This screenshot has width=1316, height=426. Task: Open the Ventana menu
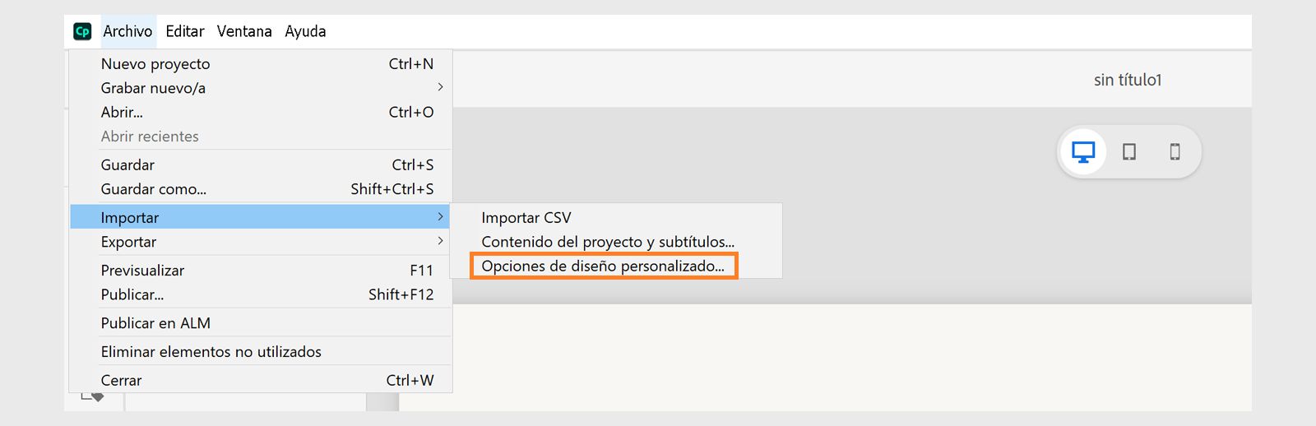click(x=244, y=31)
